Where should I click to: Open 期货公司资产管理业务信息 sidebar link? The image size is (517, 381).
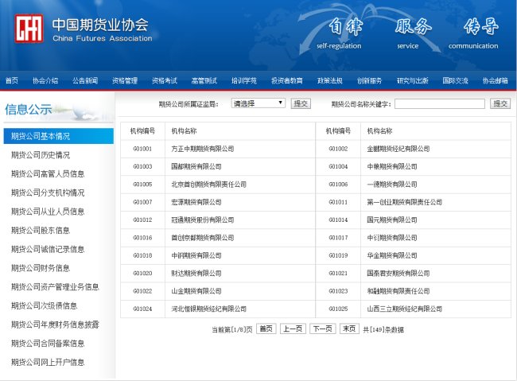[55, 286]
